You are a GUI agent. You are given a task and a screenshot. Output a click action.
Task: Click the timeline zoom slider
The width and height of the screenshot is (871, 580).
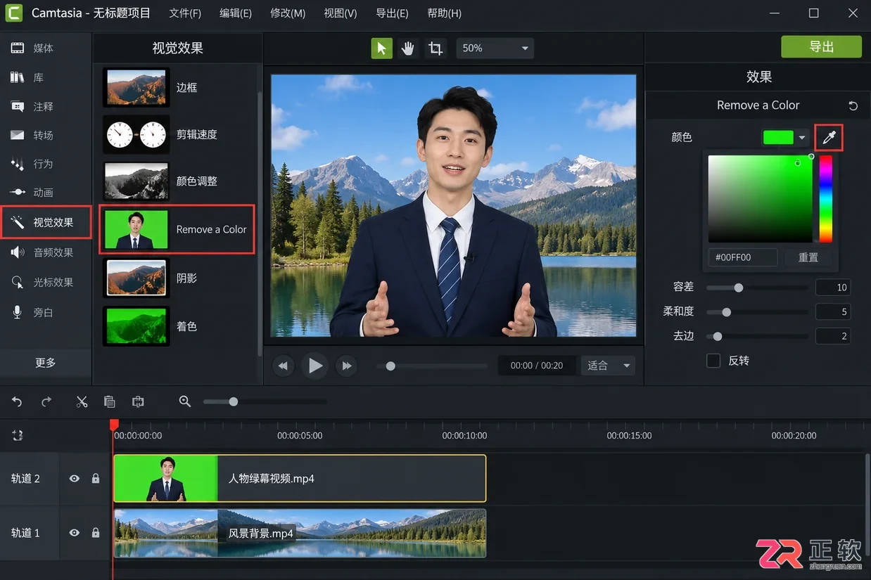[x=265, y=401]
